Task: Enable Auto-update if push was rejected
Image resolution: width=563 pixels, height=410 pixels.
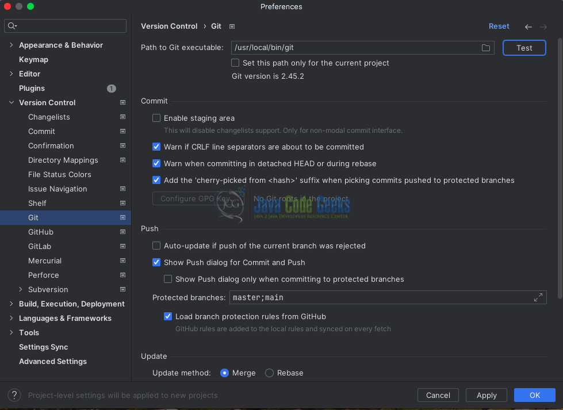Action: (156, 246)
